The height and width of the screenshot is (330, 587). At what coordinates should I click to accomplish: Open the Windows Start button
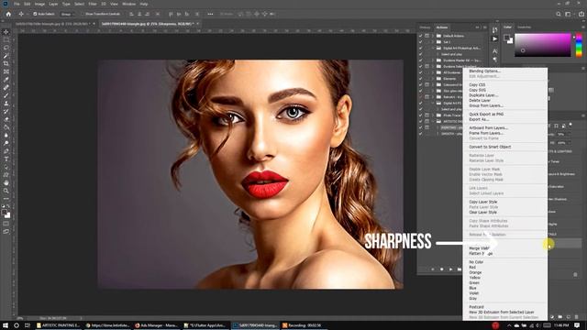(6, 325)
